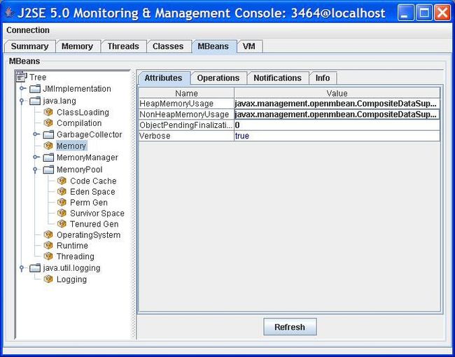
Task: Click the MemoryPool folder icon
Action: (48, 169)
